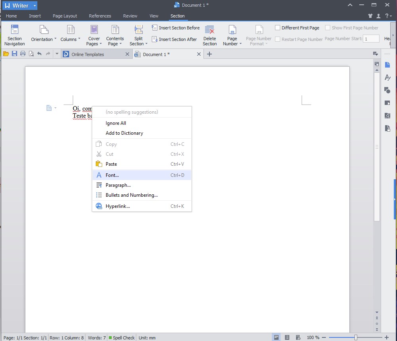This screenshot has height=341, width=397.
Task: Choose Font from the context menu
Action: (112, 175)
